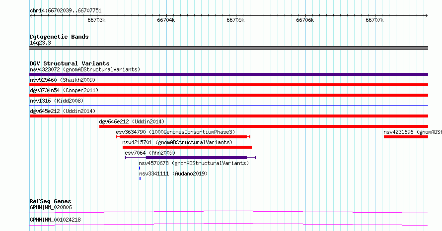Open the GPHN|NM_020806 gene label

(51, 207)
